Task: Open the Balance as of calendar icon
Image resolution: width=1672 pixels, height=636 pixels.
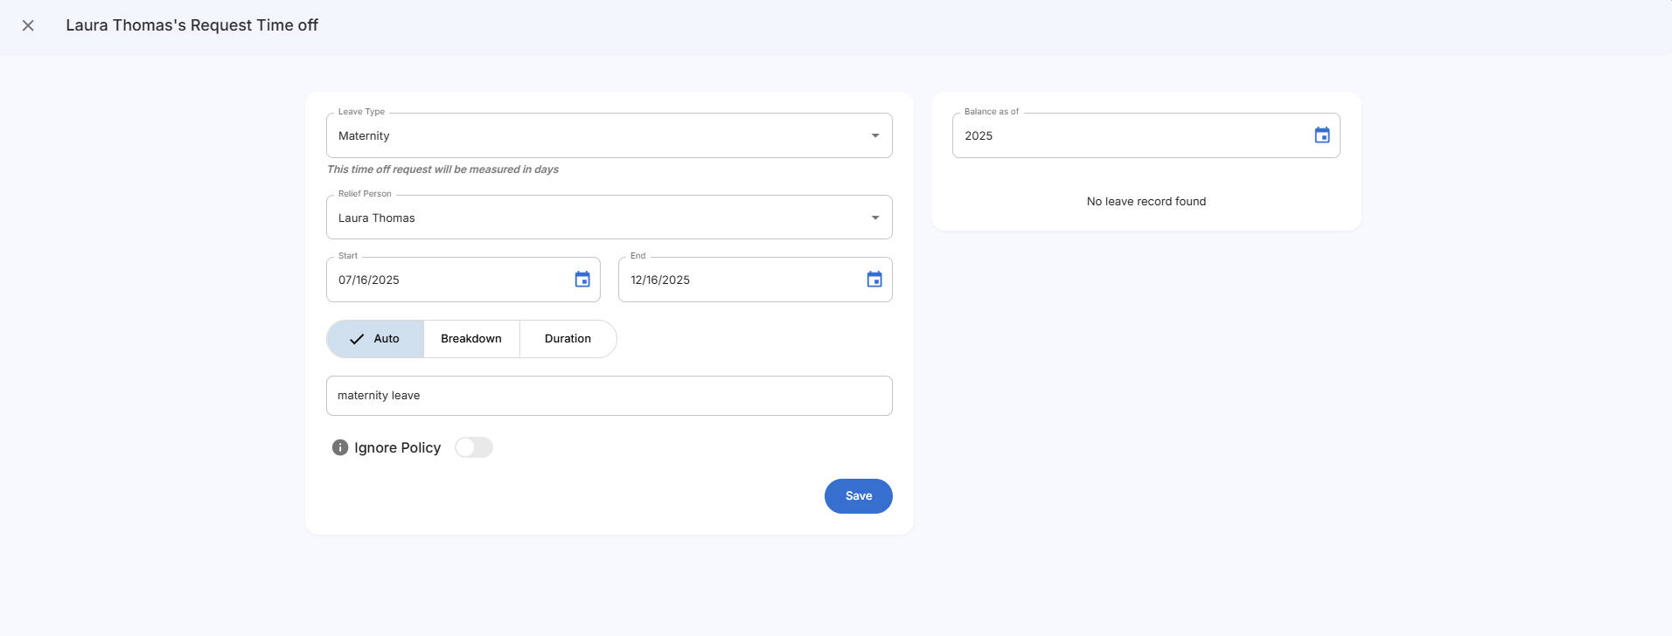Action: (x=1322, y=135)
